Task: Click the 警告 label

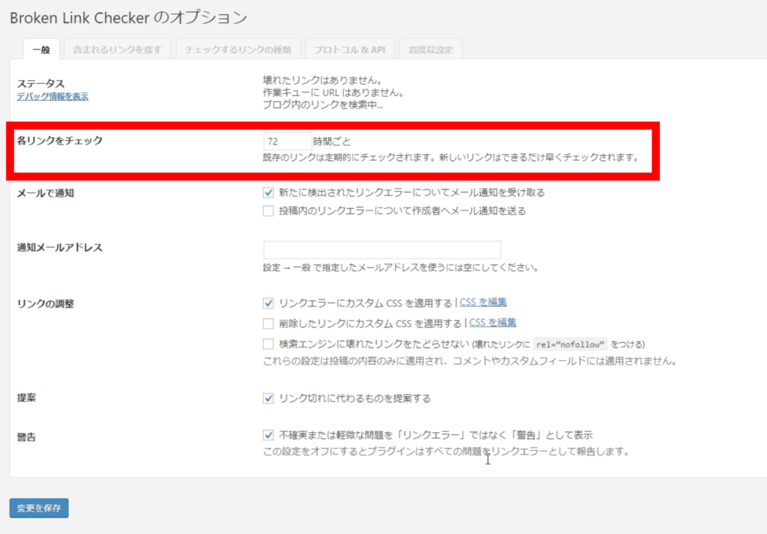Action: pos(26,437)
